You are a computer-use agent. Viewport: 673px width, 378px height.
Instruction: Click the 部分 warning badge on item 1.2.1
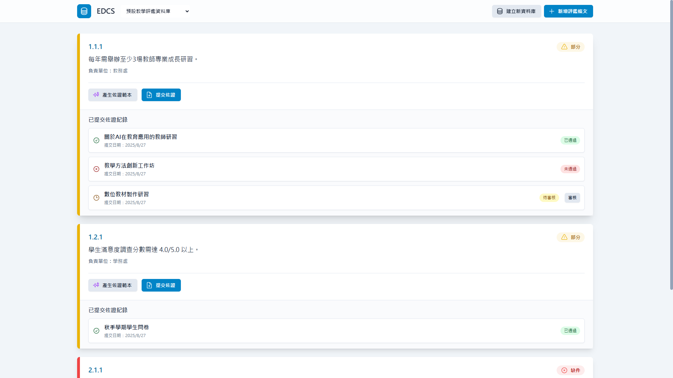tap(570, 237)
